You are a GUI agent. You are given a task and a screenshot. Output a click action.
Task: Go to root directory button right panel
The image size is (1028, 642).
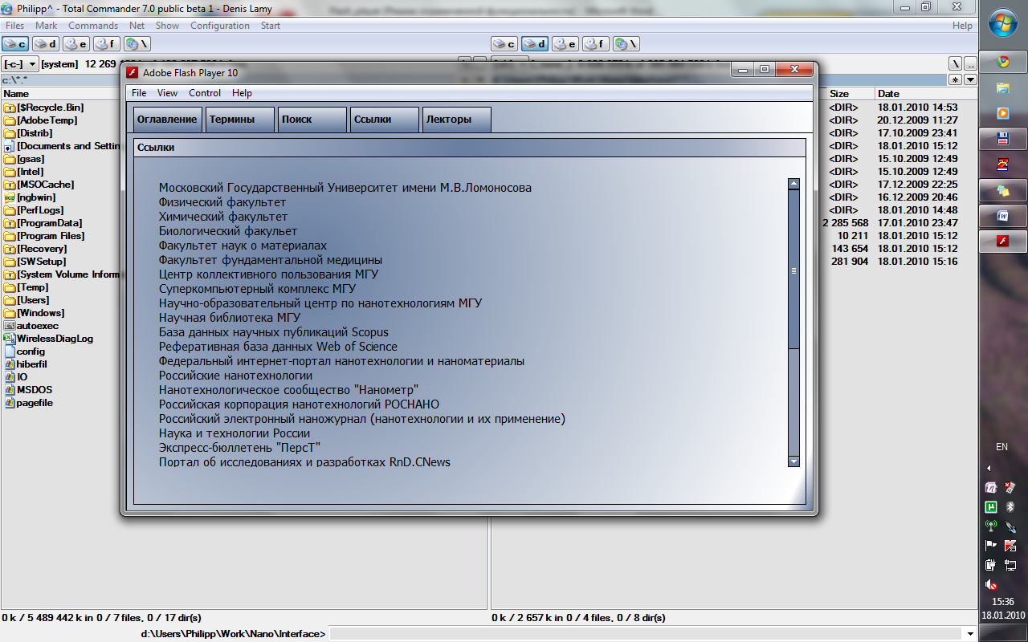pos(955,63)
